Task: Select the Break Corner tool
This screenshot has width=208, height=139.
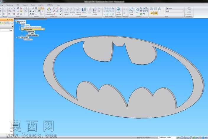Action: (95, 11)
